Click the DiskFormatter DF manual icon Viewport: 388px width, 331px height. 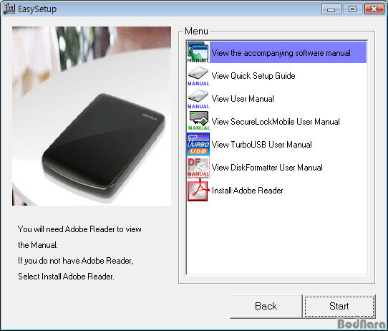(198, 167)
